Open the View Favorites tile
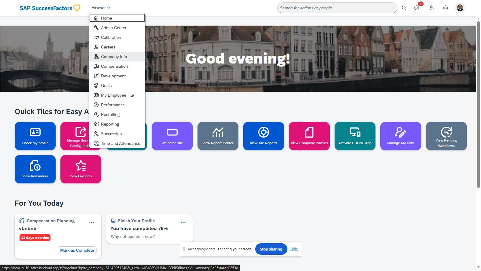This screenshot has width=481, height=271. 81,169
